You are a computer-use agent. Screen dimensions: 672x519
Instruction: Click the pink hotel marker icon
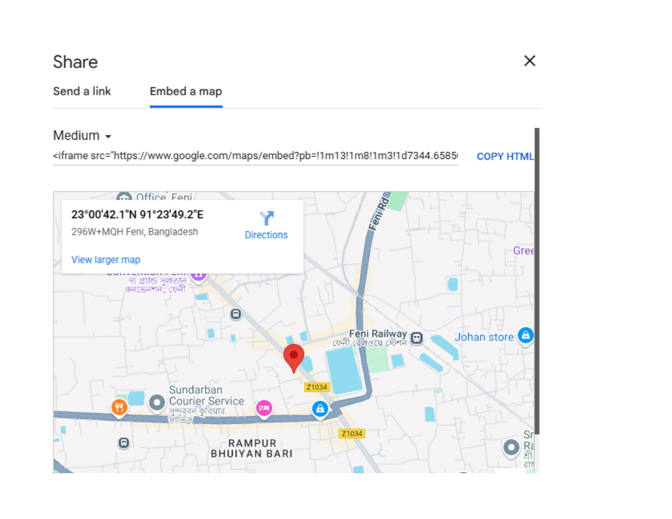[x=264, y=408]
